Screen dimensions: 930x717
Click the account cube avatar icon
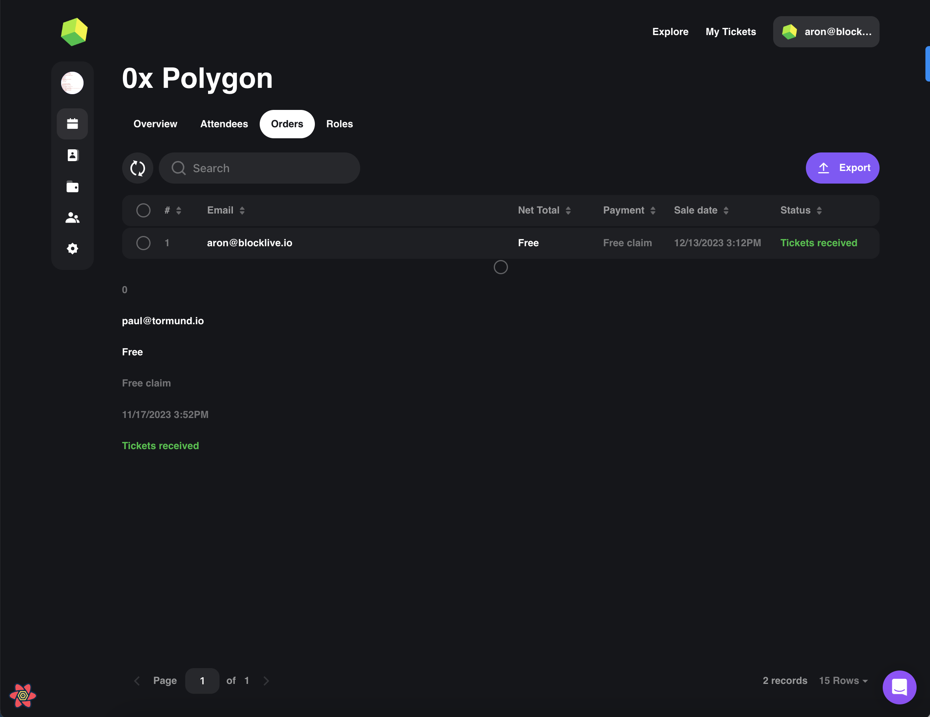789,32
